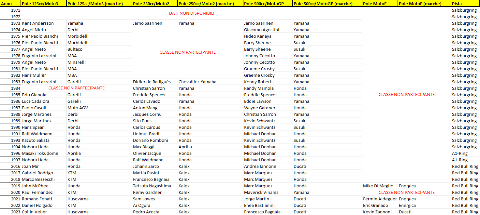Viewport: 480px width, 215px height.
Task: Click the Hideo Kanaya cell
Action: click(268, 36)
